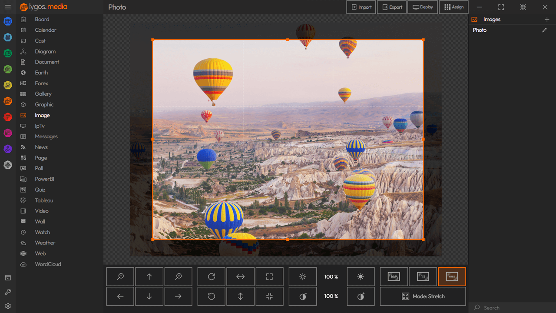Screen dimensions: 556x313
Task: Click the Export button
Action: click(x=391, y=7)
